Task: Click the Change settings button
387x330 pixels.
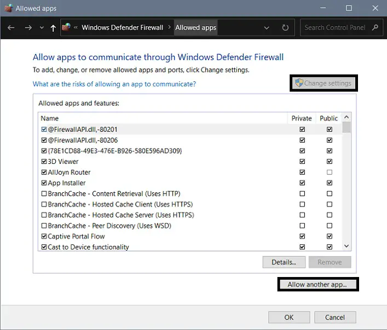Action: 324,83
